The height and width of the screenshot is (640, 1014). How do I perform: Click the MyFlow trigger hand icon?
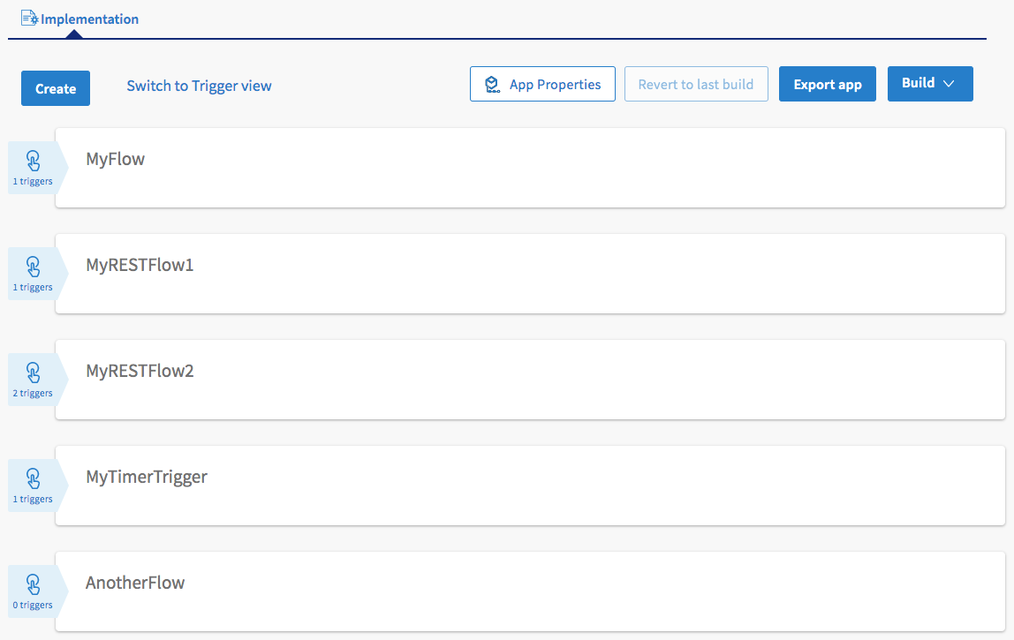[x=33, y=161]
